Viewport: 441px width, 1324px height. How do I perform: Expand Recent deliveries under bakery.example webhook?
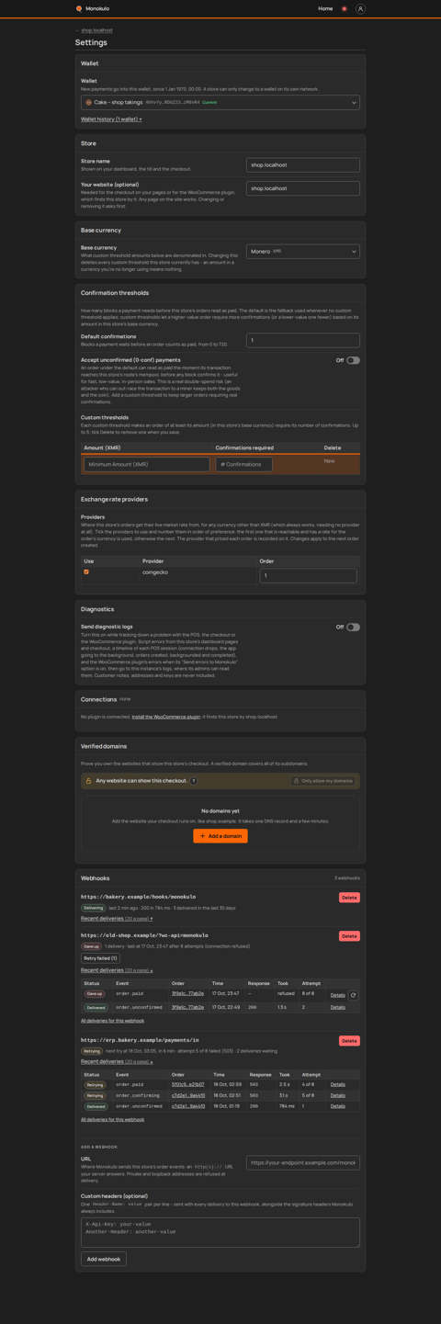tap(117, 919)
